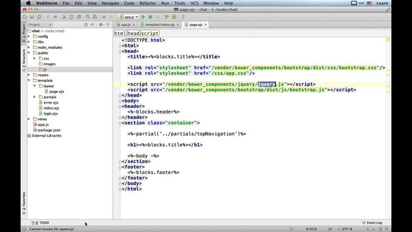Open the File menu
Screen dimensions: 412x232
coord(66,3)
